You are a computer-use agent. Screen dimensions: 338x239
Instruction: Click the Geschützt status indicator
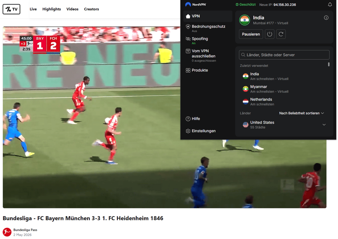(x=246, y=5)
